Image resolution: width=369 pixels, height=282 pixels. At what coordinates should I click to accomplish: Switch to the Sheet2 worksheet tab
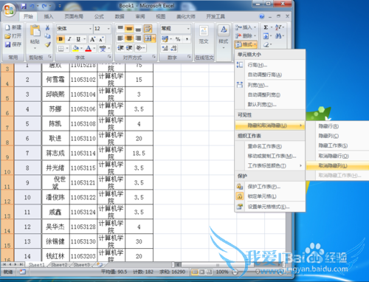coord(59,265)
